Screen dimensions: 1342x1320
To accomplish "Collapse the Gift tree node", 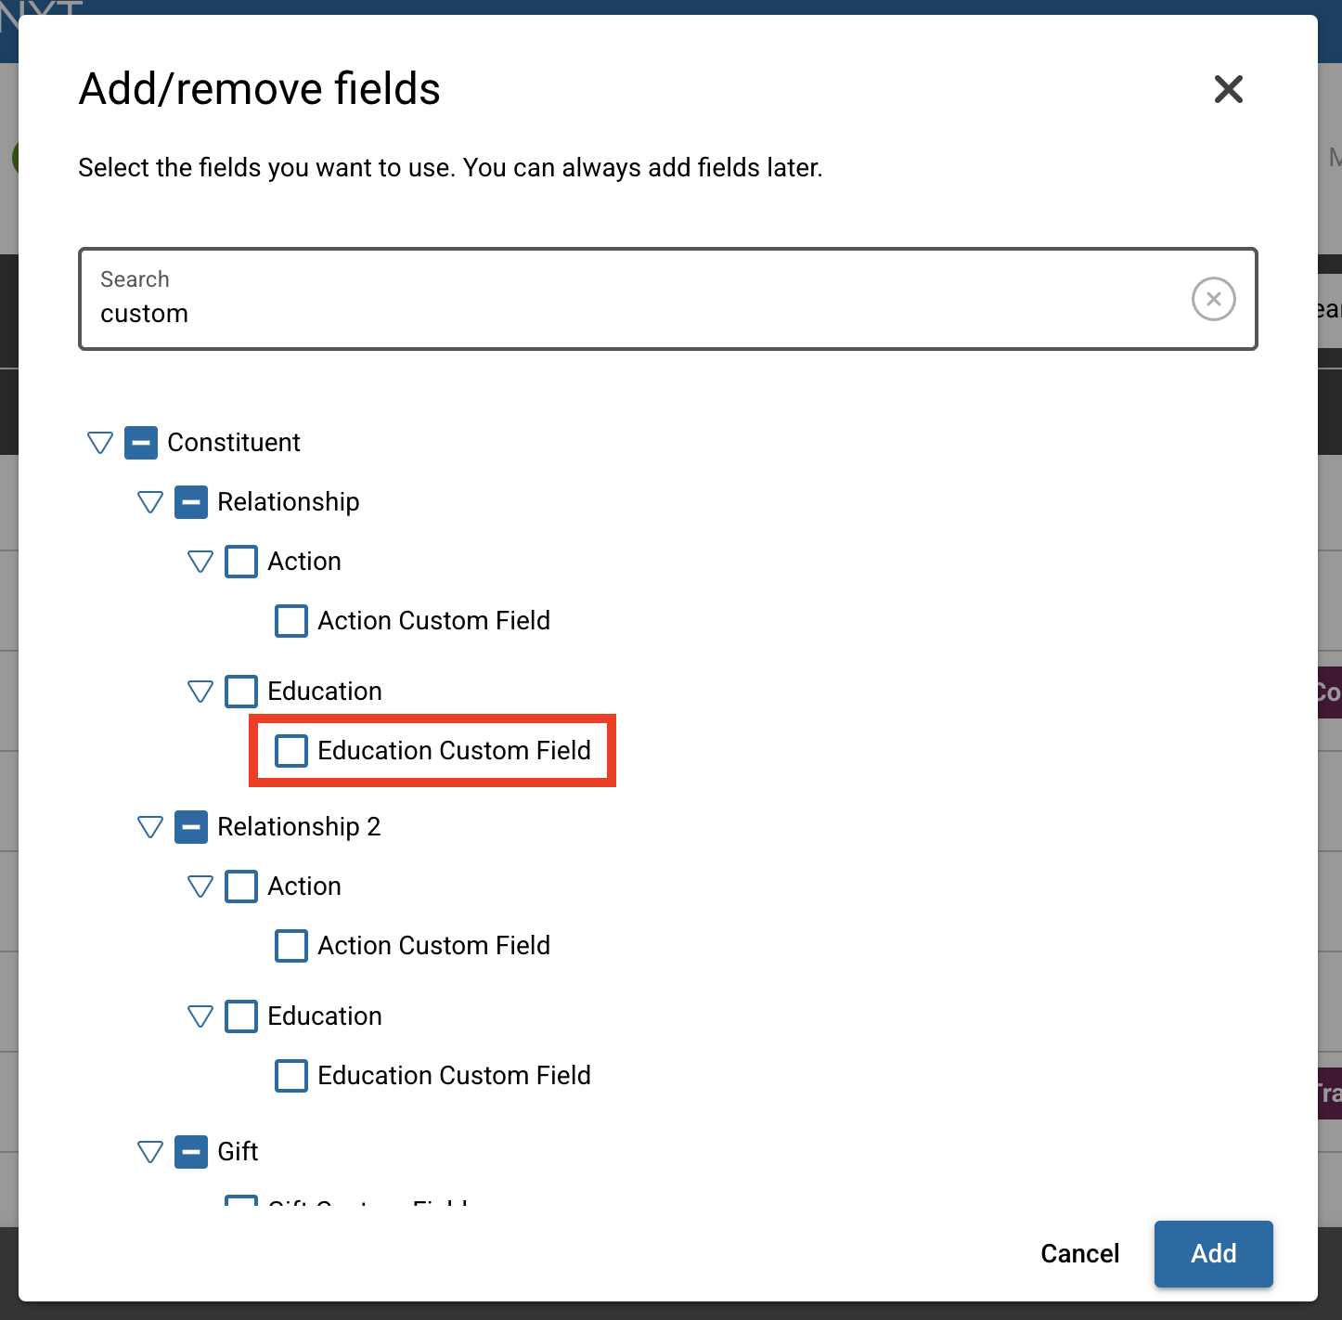I will coord(150,1152).
